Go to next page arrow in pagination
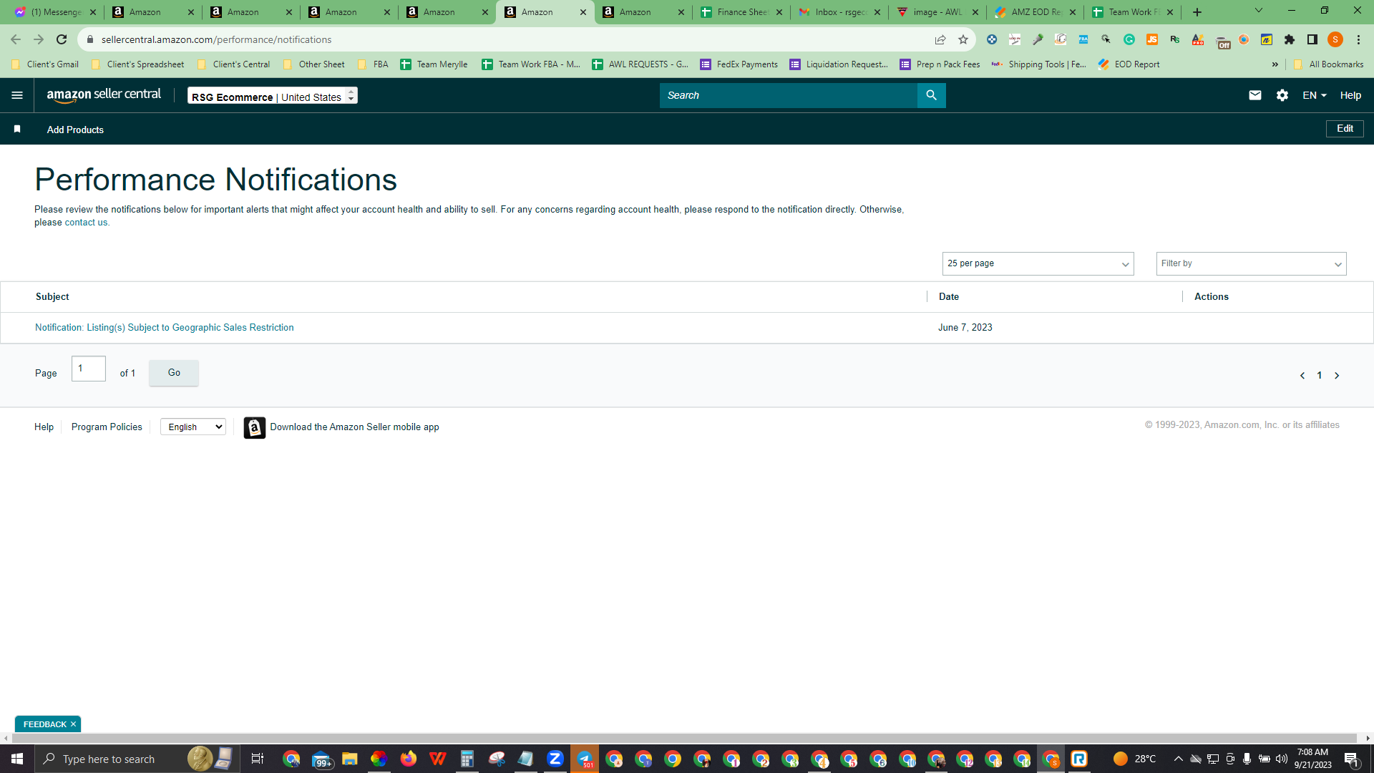The width and height of the screenshot is (1374, 773). pyautogui.click(x=1337, y=376)
